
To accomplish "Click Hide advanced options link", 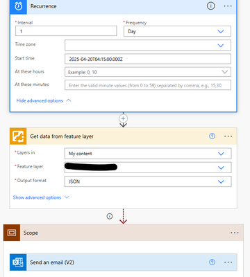I will click(x=40, y=100).
